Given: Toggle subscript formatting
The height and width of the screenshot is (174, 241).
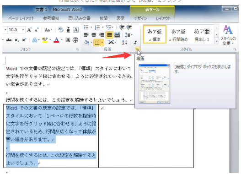Looking at the screenshot, I should (16, 40).
